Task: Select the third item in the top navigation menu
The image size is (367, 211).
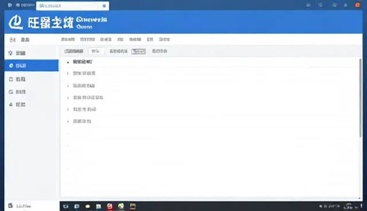Action: point(106,40)
